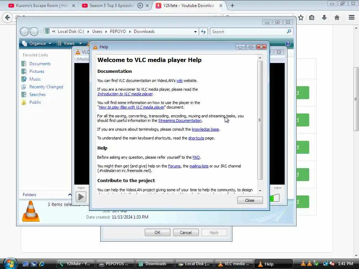This screenshot has height=269, width=359.
Task: Open the Windows Start menu
Action: (10, 263)
